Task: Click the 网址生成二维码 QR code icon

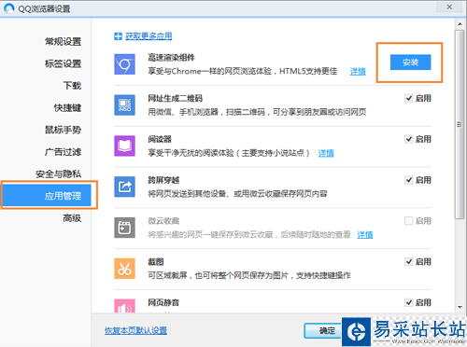Action: (x=124, y=105)
